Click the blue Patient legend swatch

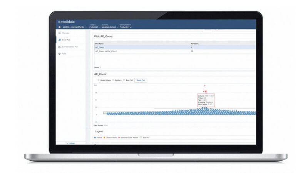(95, 138)
